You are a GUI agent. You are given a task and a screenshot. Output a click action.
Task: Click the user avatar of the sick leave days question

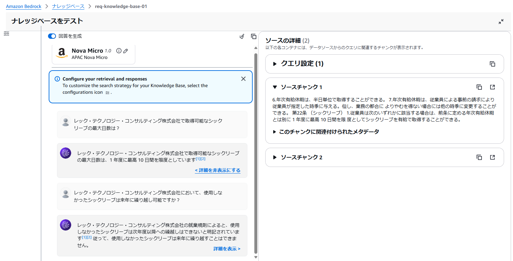tap(66, 122)
